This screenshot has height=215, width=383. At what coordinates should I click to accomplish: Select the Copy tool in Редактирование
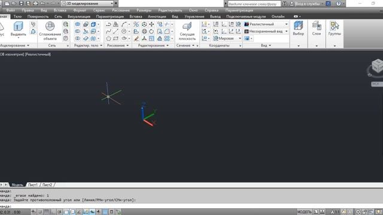tap(160, 24)
